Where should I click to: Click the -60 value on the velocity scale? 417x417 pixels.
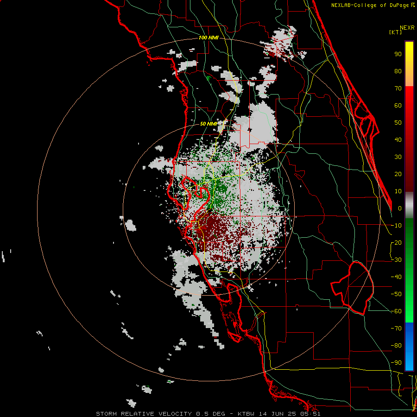click(396, 311)
